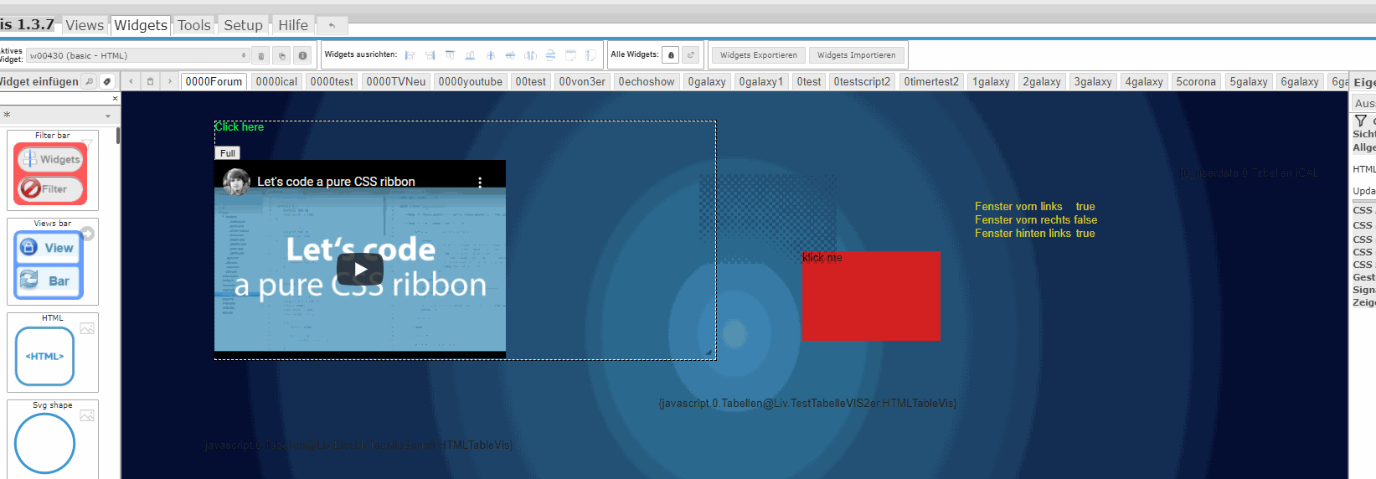Distribute widgets vertically evenly
The image size is (1376, 479).
click(x=551, y=55)
